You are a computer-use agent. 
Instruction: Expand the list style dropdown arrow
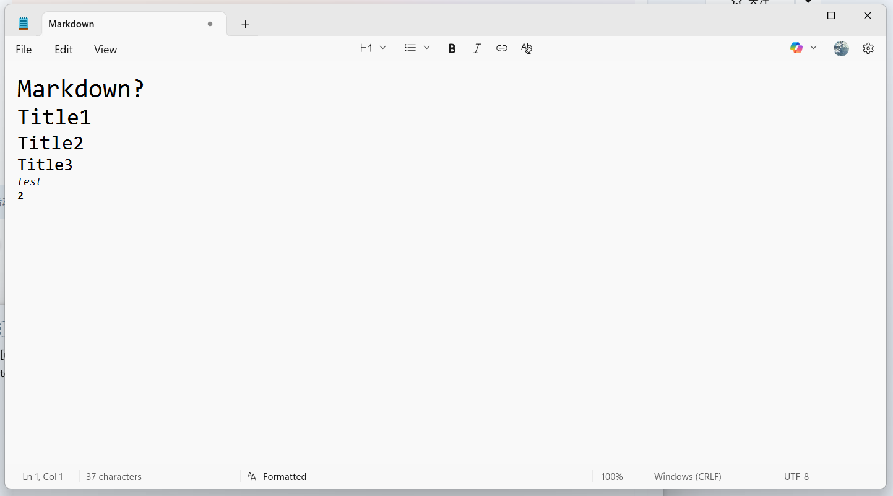click(427, 48)
